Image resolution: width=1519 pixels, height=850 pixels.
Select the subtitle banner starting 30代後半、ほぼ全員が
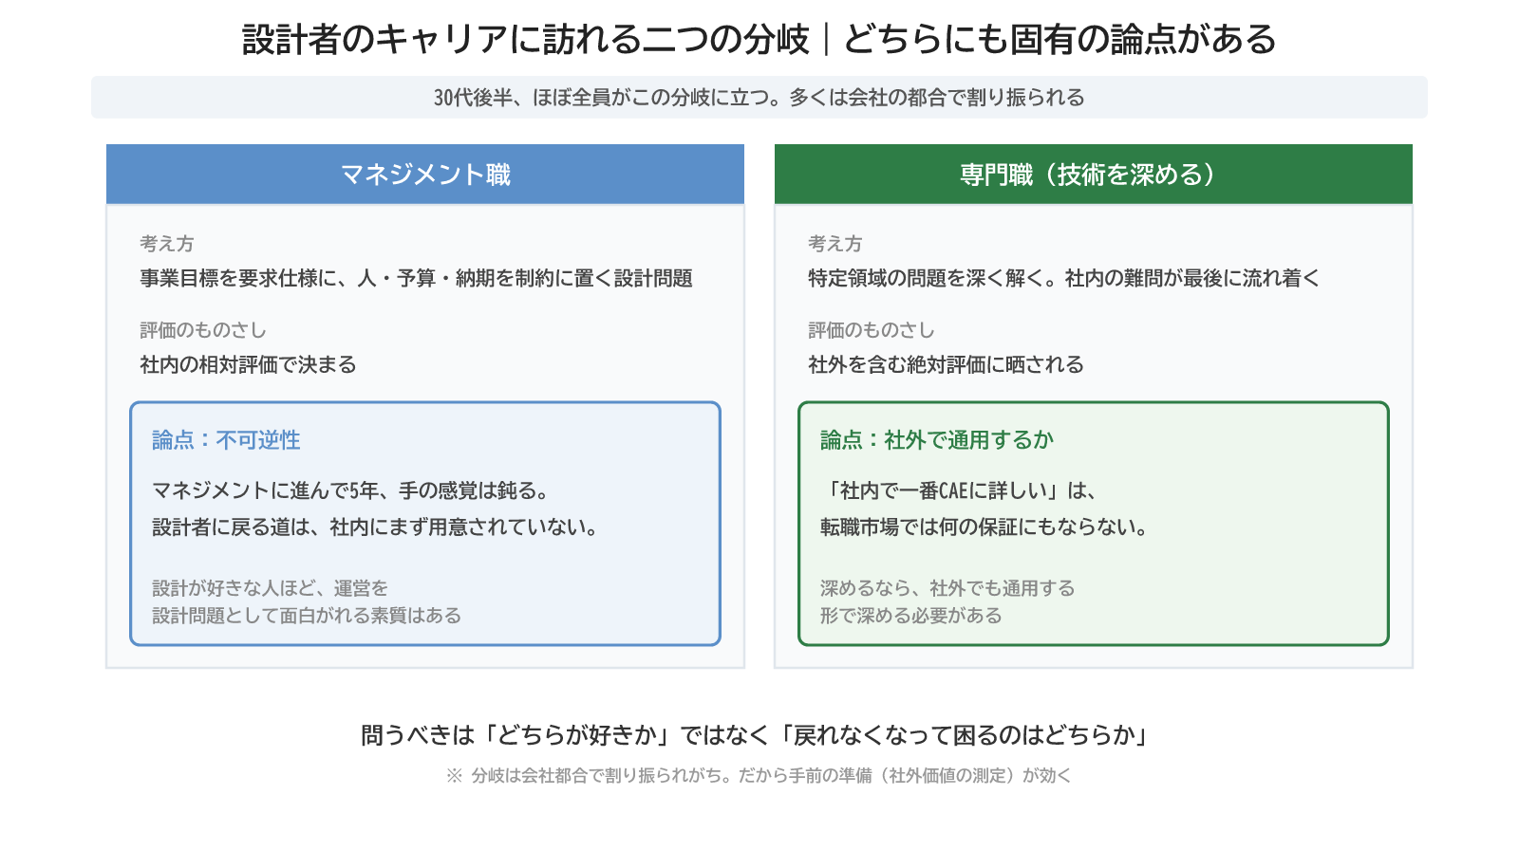click(759, 98)
